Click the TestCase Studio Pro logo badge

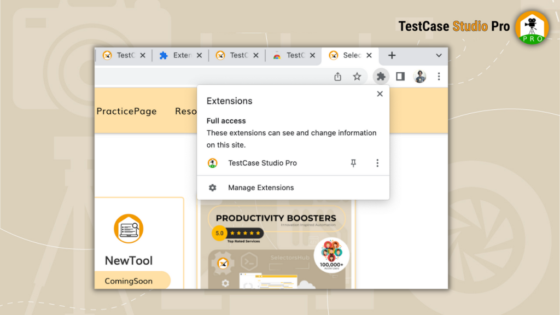click(x=532, y=27)
